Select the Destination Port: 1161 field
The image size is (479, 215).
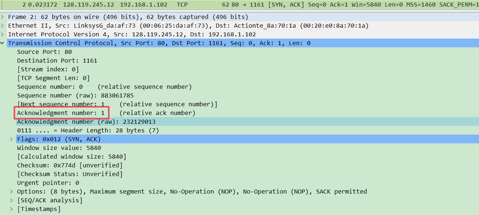(x=57, y=61)
